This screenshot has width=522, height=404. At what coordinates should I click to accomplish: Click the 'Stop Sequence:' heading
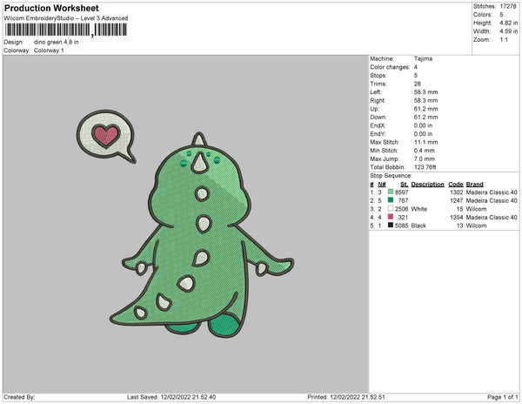click(391, 176)
